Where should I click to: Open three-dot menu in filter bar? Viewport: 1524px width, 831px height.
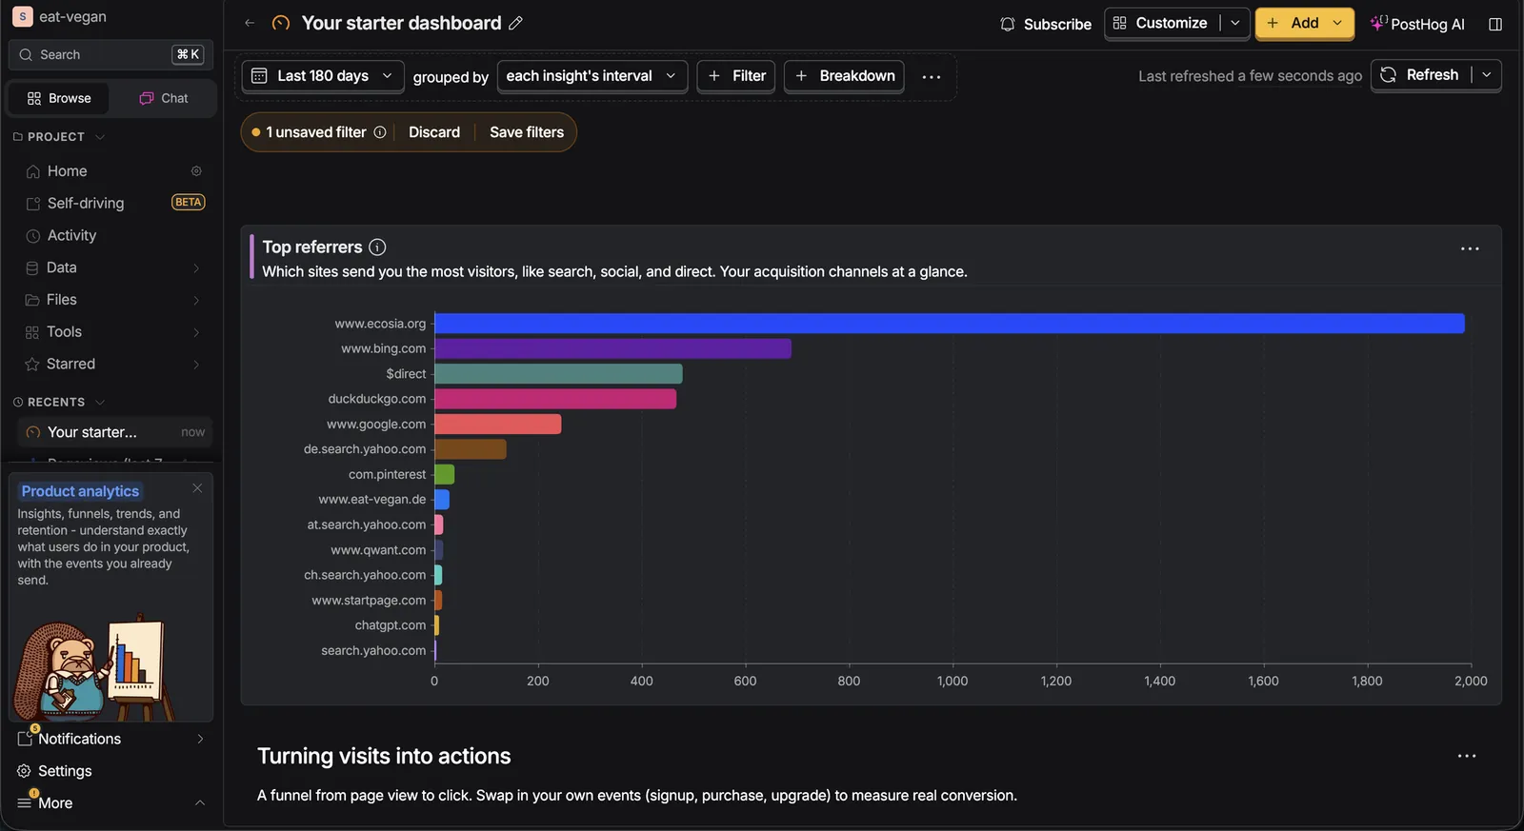pyautogui.click(x=932, y=76)
